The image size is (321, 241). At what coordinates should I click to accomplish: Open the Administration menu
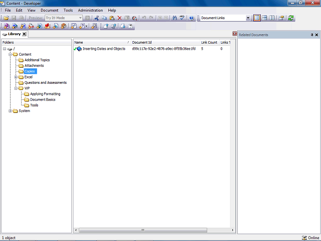point(90,10)
